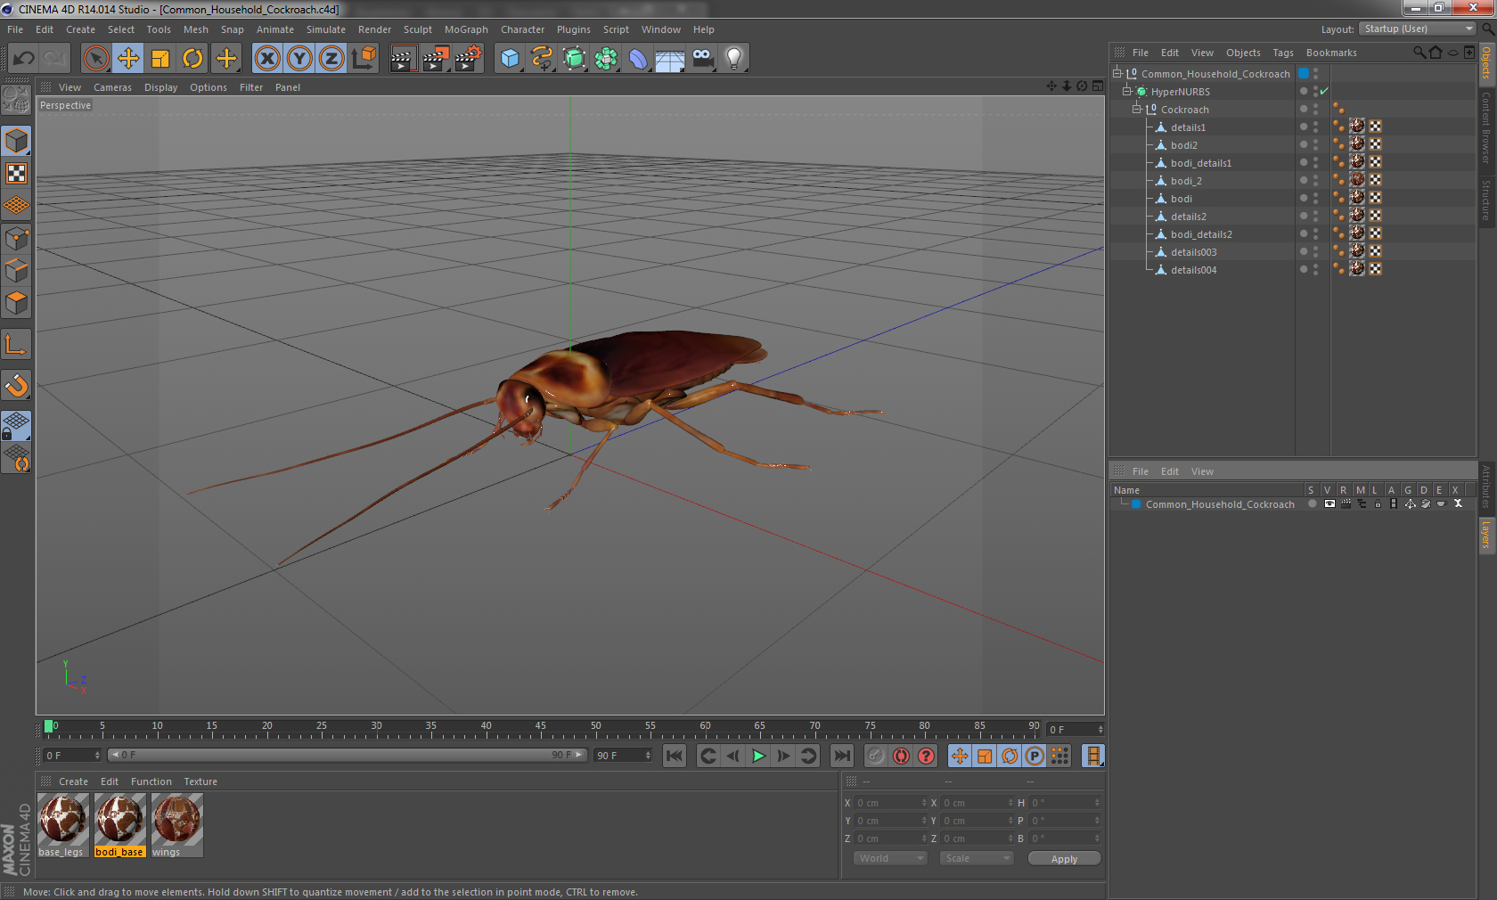Click frame 45 on the timeline ruler

click(541, 731)
